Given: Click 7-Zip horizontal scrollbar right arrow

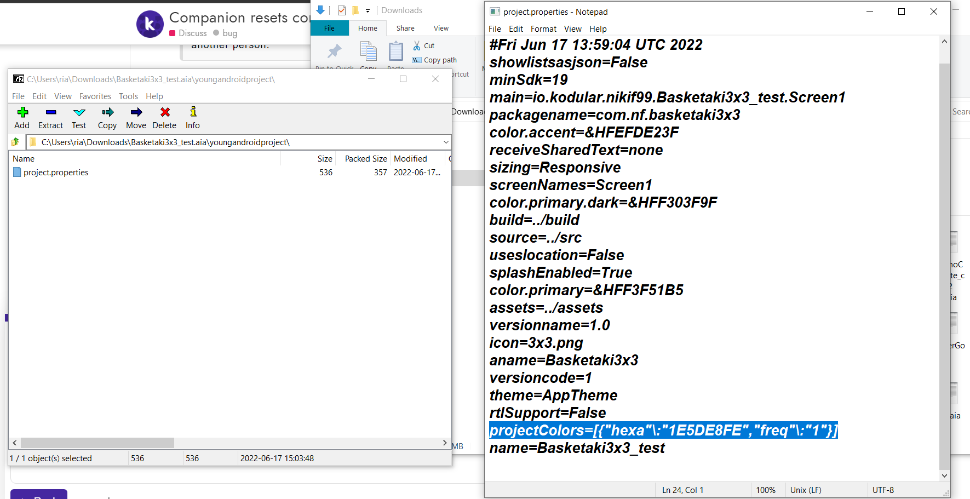Looking at the screenshot, I should pyautogui.click(x=445, y=443).
